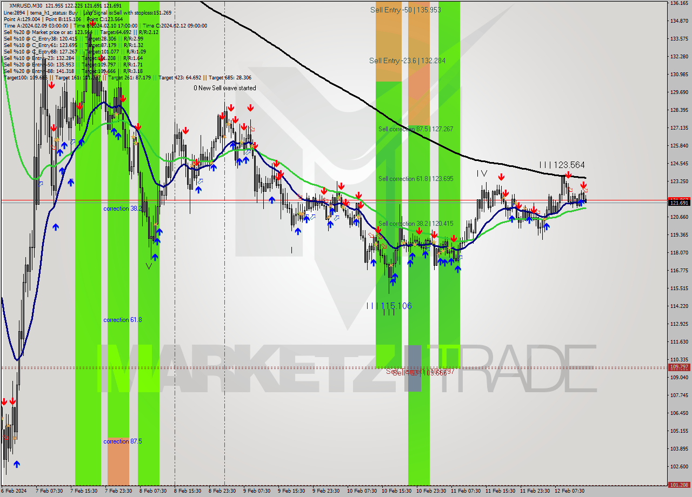Screen dimensions: 692x497
Task: Click the 136.163 price axis value
Action: (x=680, y=3)
